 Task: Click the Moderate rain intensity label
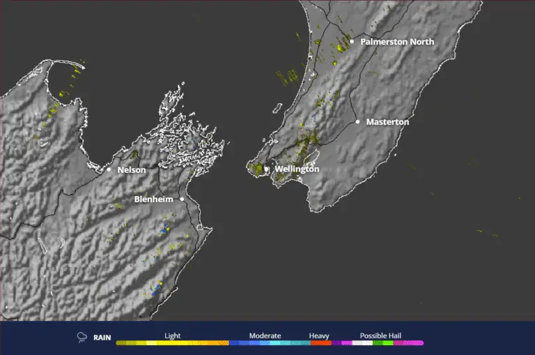(265, 335)
